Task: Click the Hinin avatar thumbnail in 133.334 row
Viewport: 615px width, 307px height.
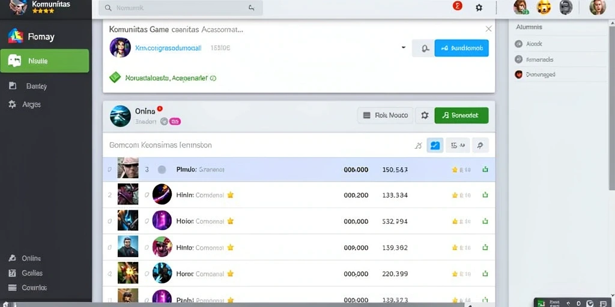Action: (x=128, y=194)
